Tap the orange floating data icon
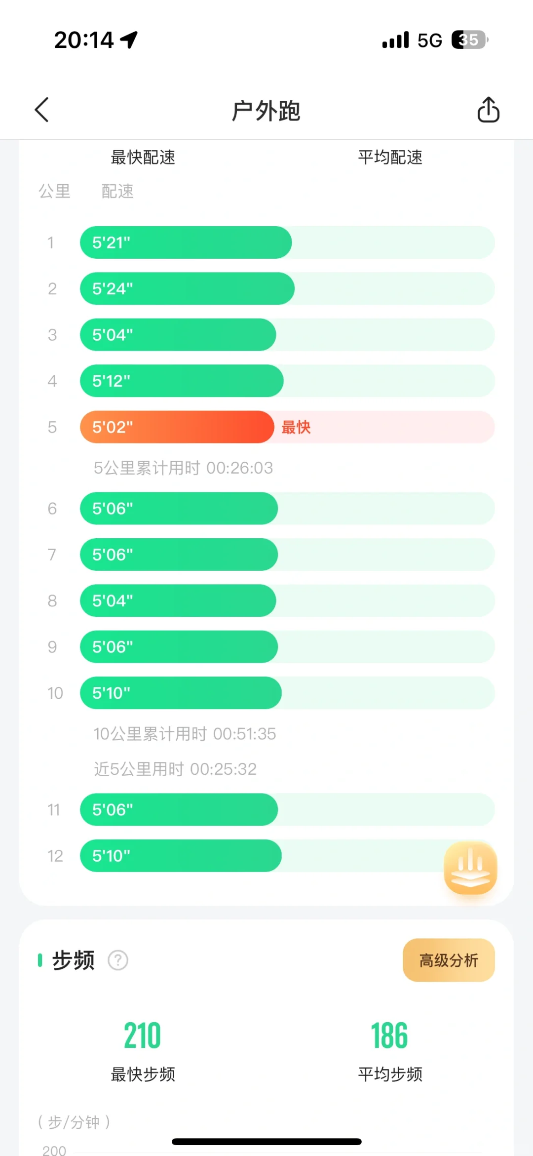533x1156 pixels. [x=470, y=868]
